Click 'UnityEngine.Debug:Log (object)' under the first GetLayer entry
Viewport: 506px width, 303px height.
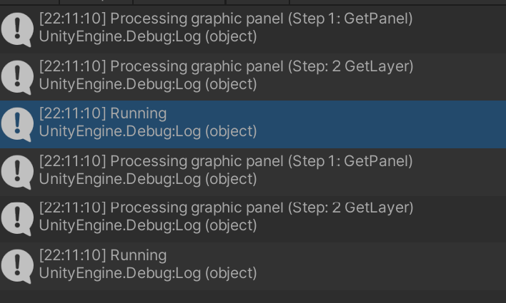click(x=147, y=84)
